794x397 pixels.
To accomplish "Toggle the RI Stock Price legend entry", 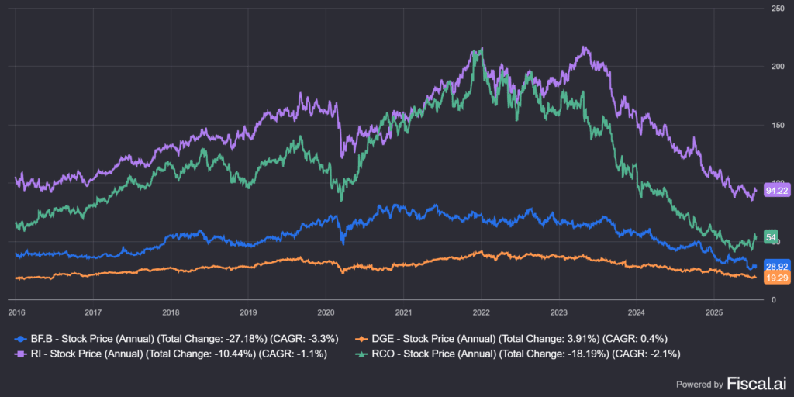I will (176, 354).
